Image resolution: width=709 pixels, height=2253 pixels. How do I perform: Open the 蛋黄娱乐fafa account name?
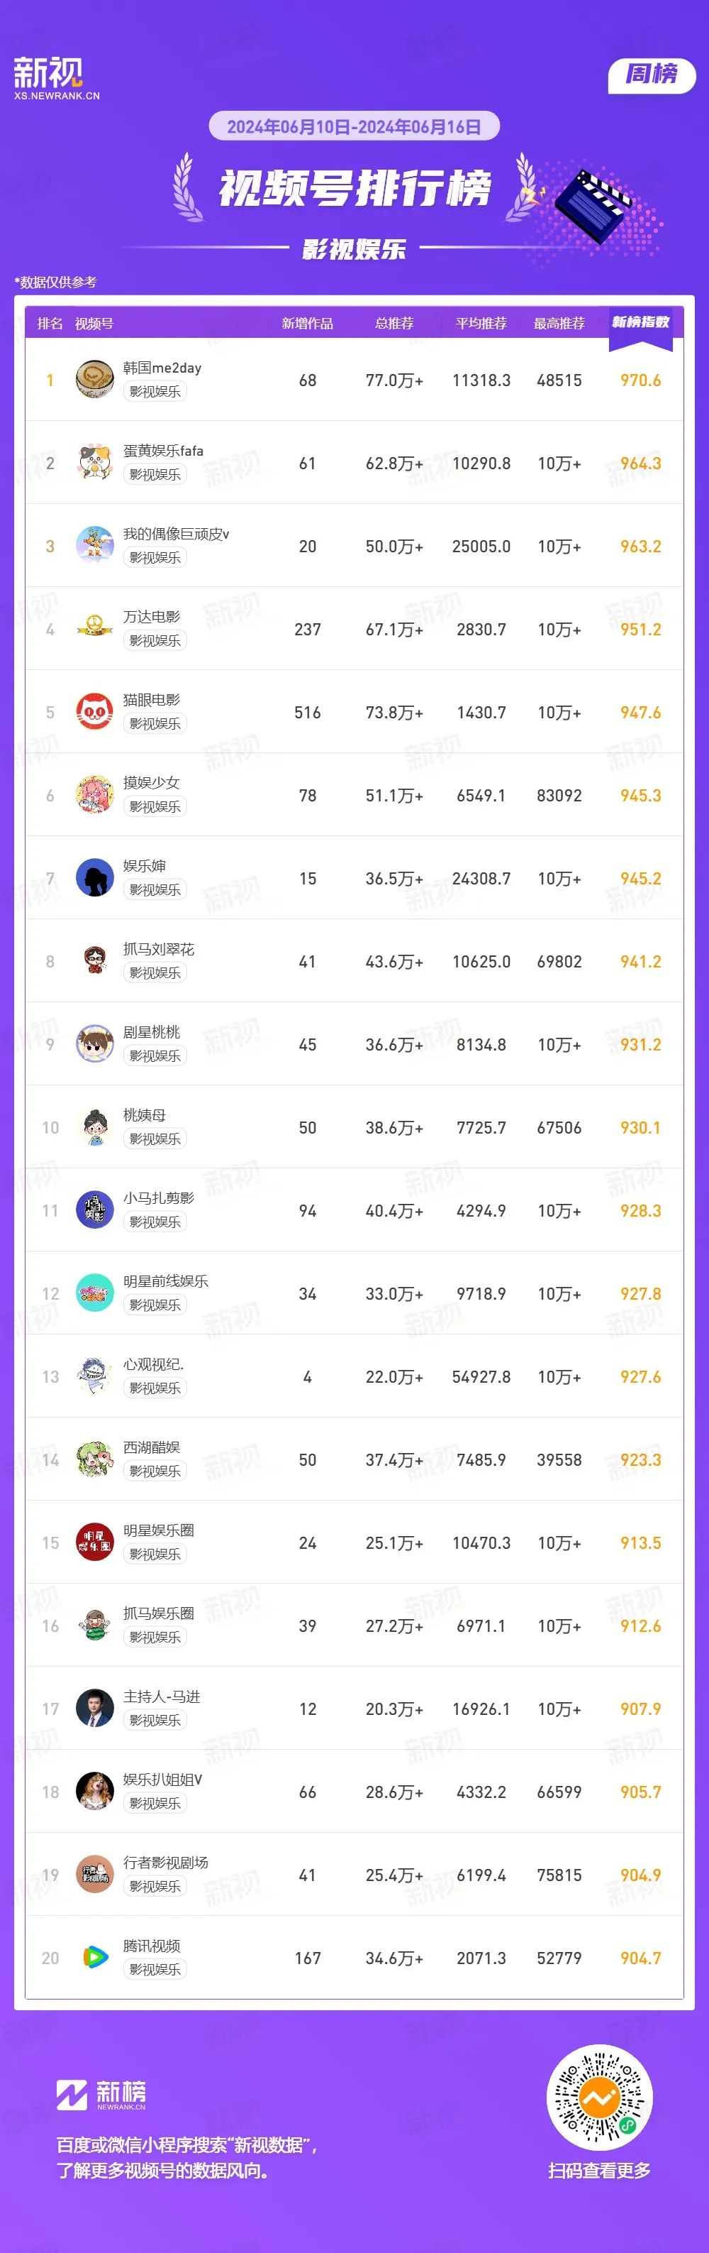pos(163,451)
